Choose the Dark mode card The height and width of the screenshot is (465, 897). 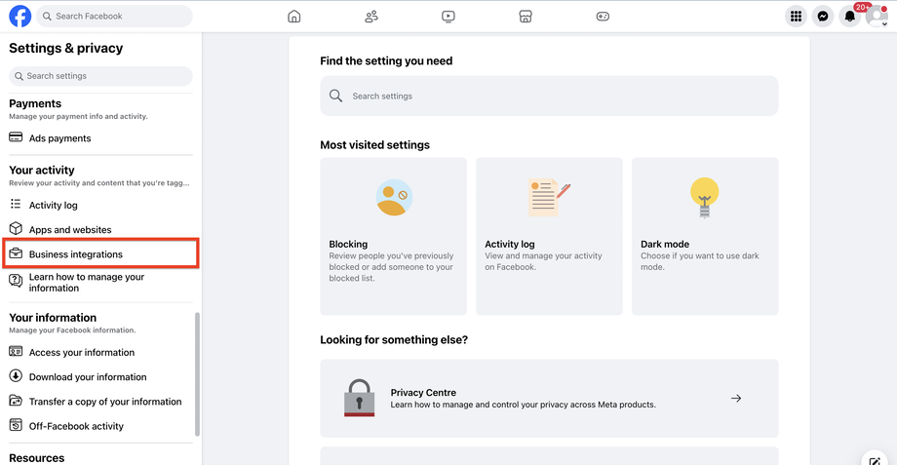click(705, 236)
